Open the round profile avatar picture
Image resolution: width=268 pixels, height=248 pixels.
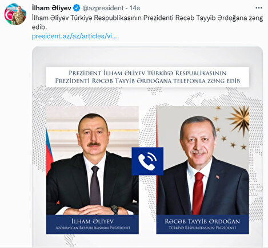15,14
